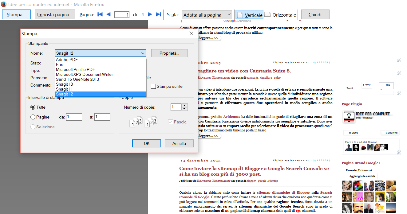The width and height of the screenshot is (407, 214).
Task: Open Ernesto Tirinnanzi Google+ name
Action: [x=358, y=170]
